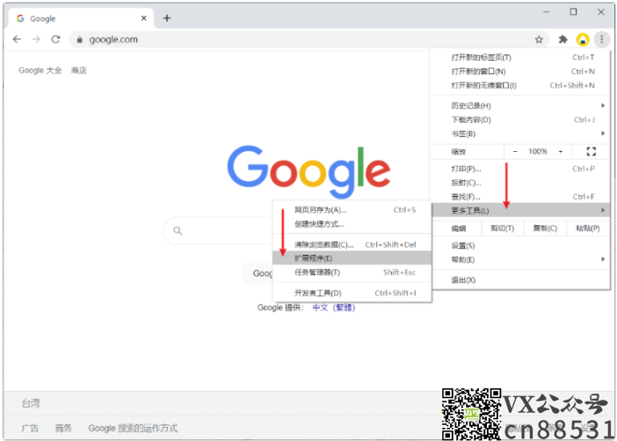Close the Google tab

(x=143, y=18)
